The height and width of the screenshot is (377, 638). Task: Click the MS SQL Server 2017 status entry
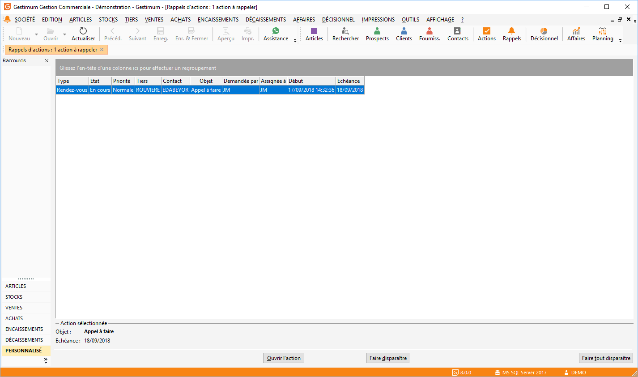pyautogui.click(x=521, y=373)
